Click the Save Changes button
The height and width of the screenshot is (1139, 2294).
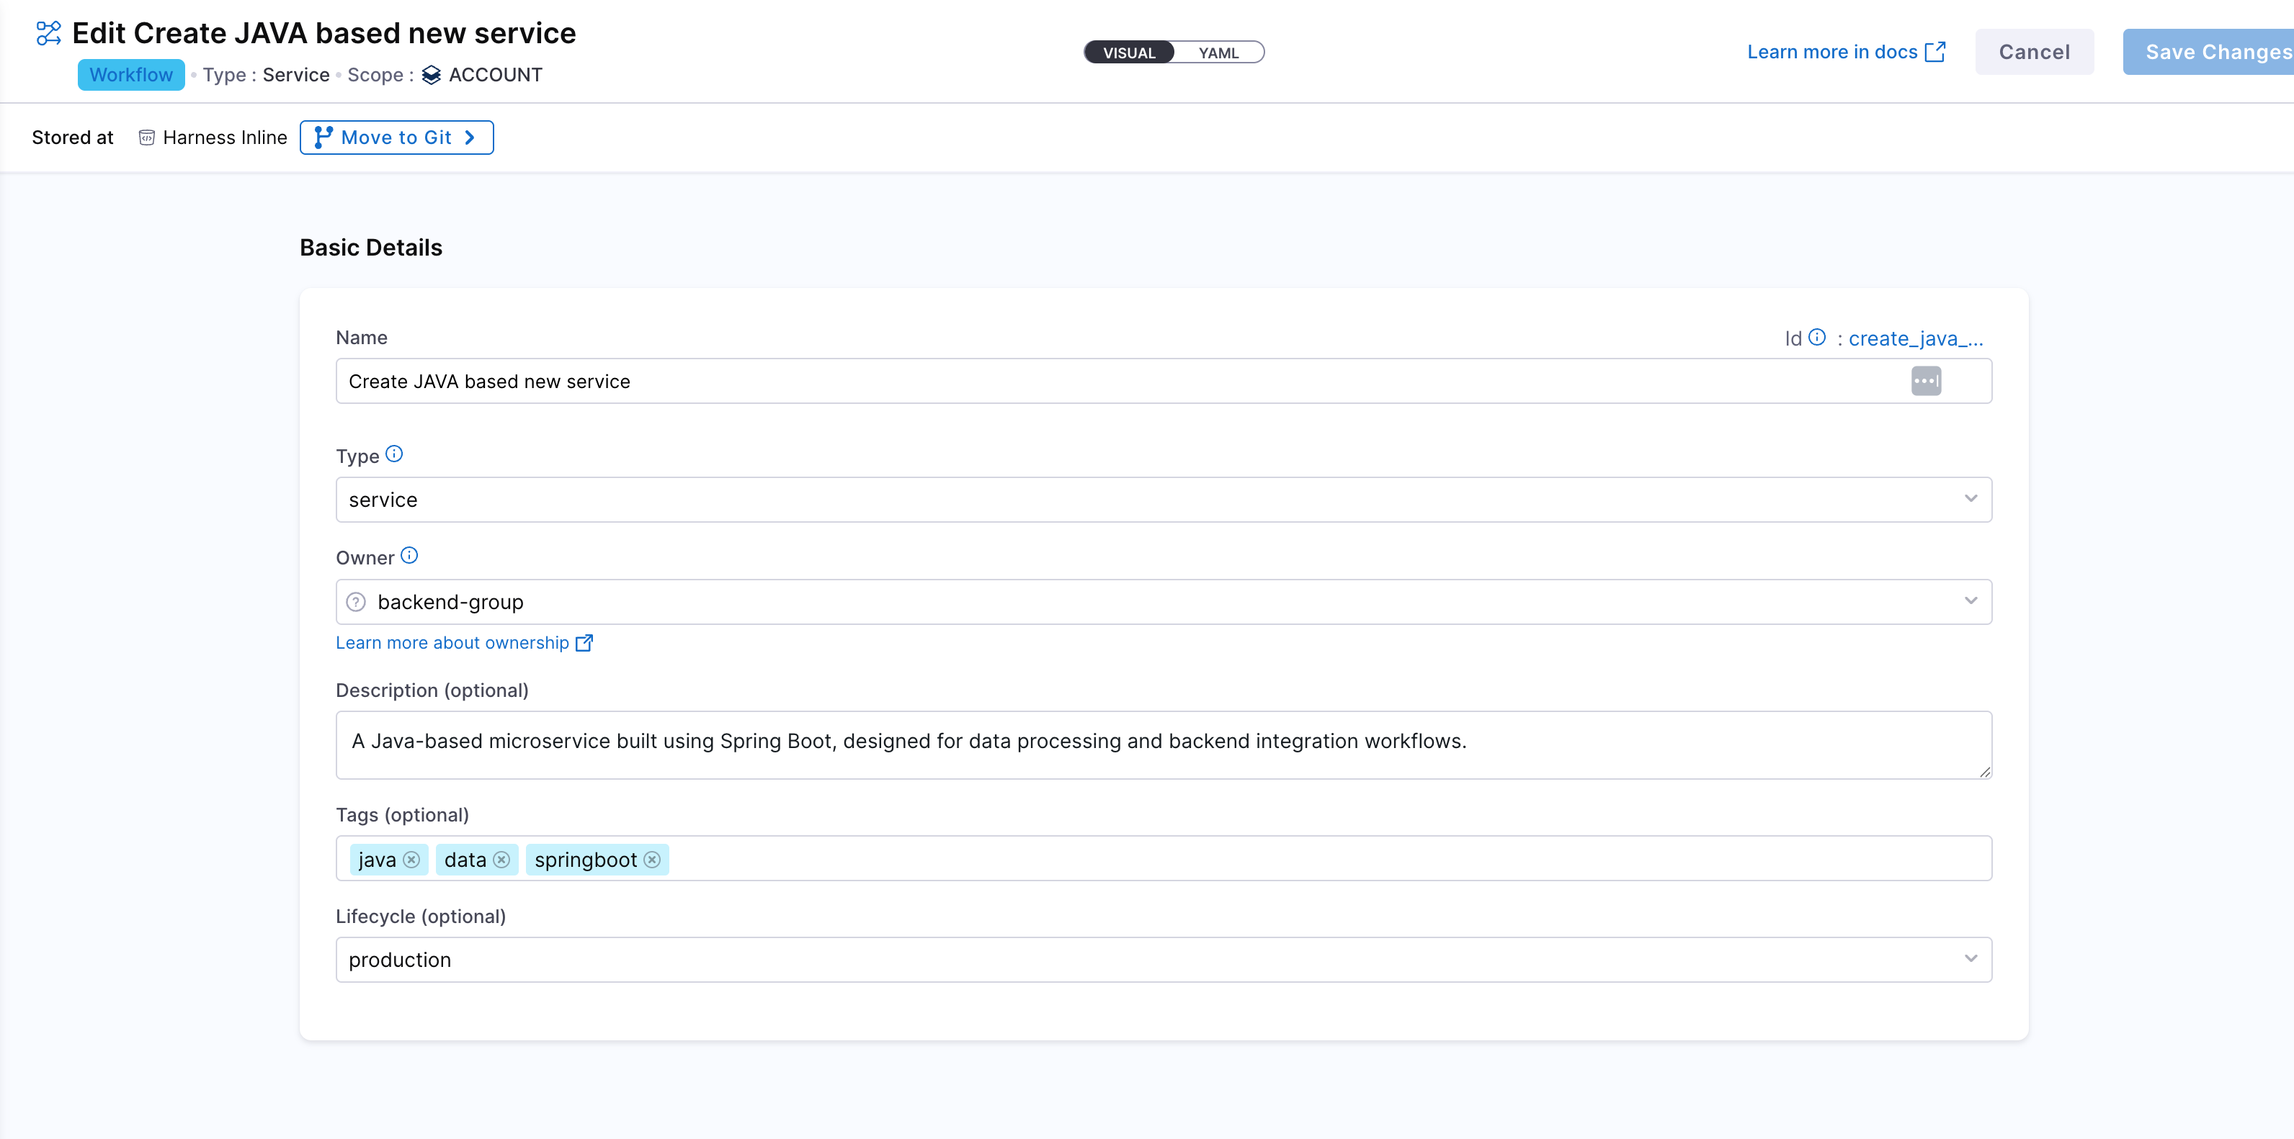(x=2216, y=52)
